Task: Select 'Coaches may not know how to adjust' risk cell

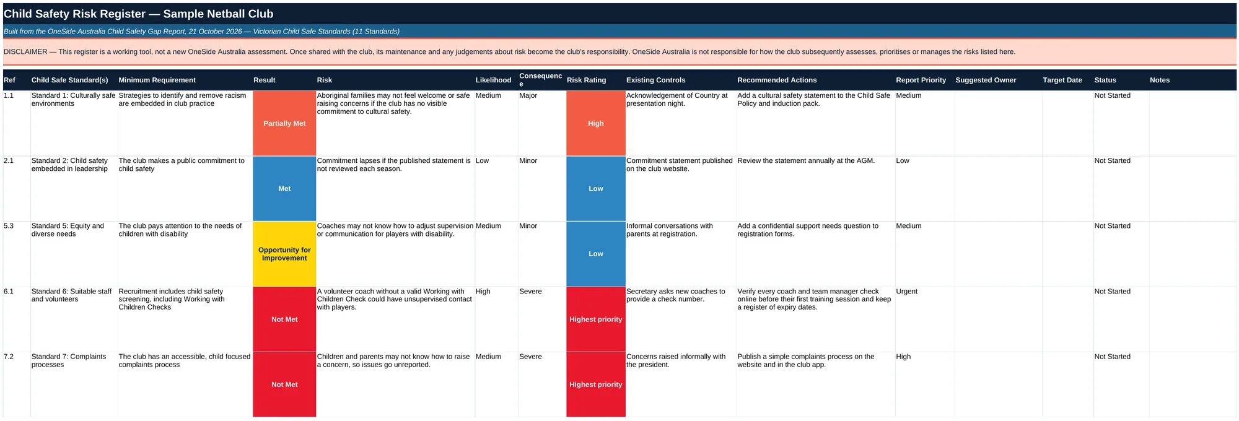Action: pyautogui.click(x=395, y=254)
